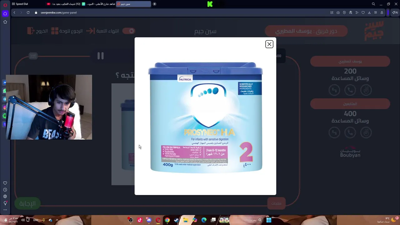Image resolution: width=400 pixels, height=225 pixels.
Task: Open settings gear in Opera sidebar
Action: point(5,197)
